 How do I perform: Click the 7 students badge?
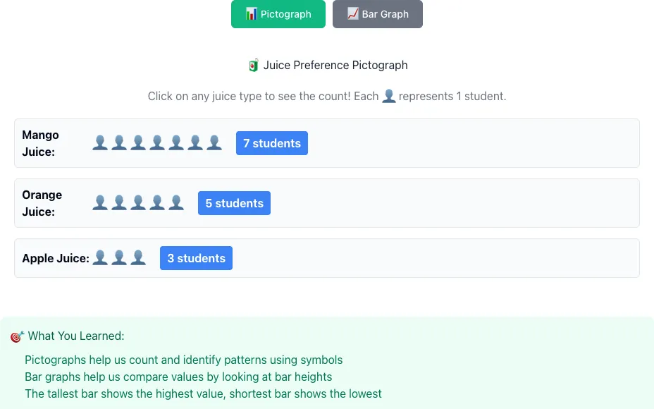pos(272,143)
